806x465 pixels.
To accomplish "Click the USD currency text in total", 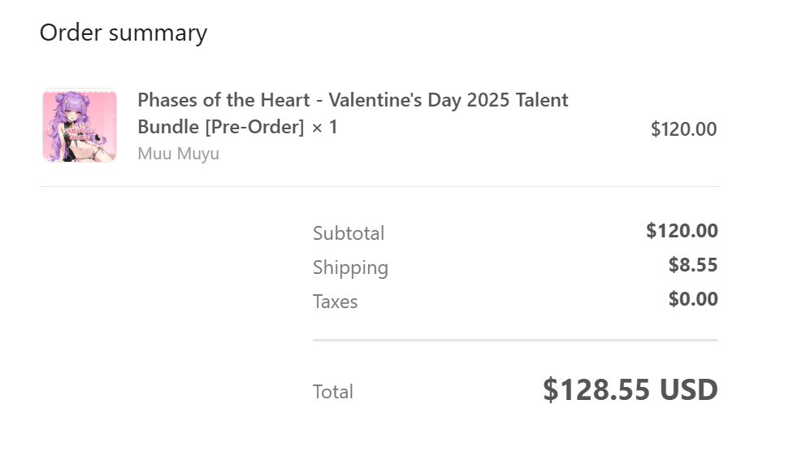I will point(689,389).
